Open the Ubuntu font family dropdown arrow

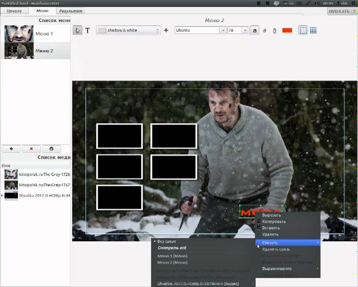[223, 30]
